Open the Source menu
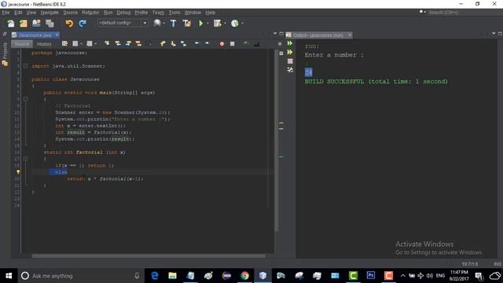This screenshot has height=283, width=503. [70, 13]
